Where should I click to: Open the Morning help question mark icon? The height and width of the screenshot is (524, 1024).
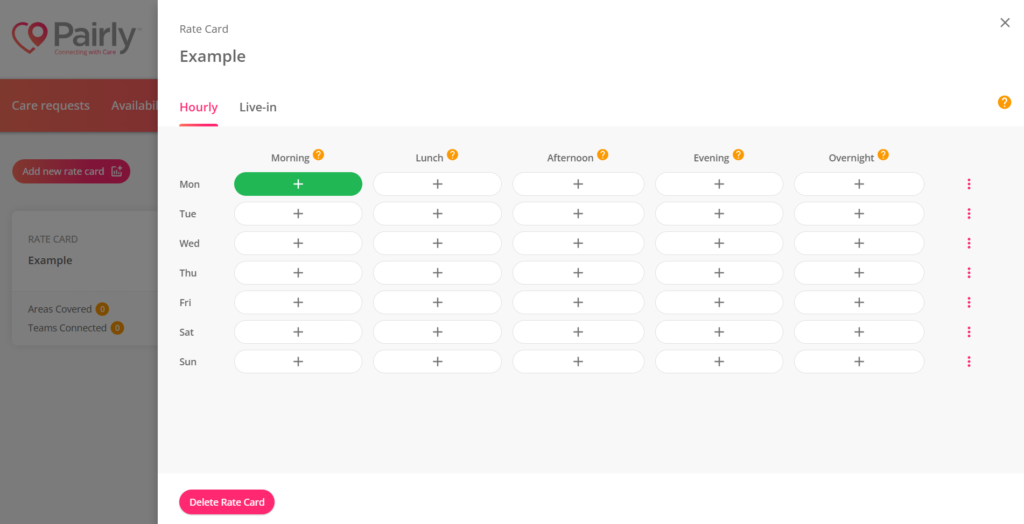point(319,155)
